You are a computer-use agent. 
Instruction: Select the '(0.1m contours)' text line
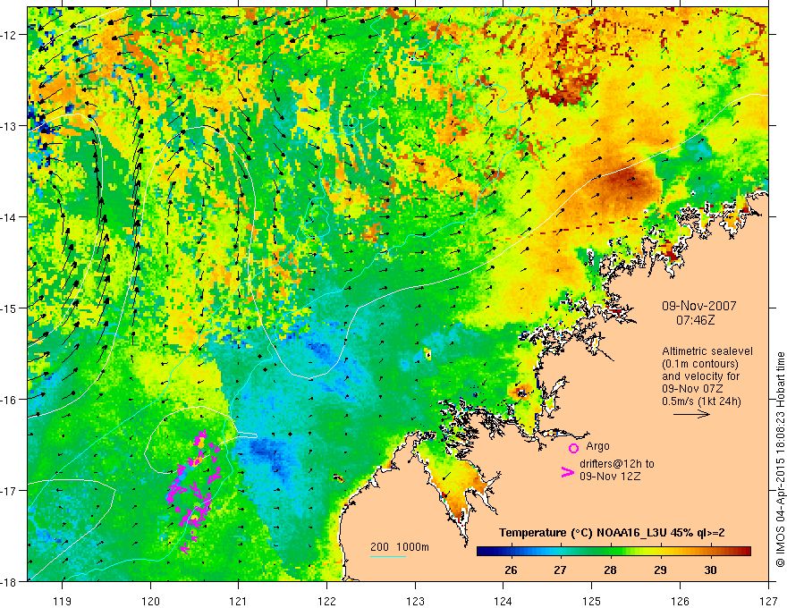pos(700,364)
